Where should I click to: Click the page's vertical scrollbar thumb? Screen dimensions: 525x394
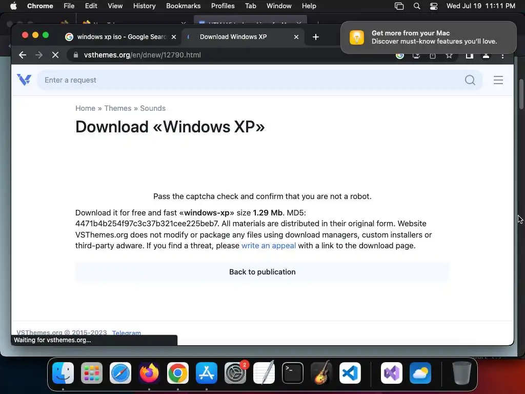click(521, 94)
